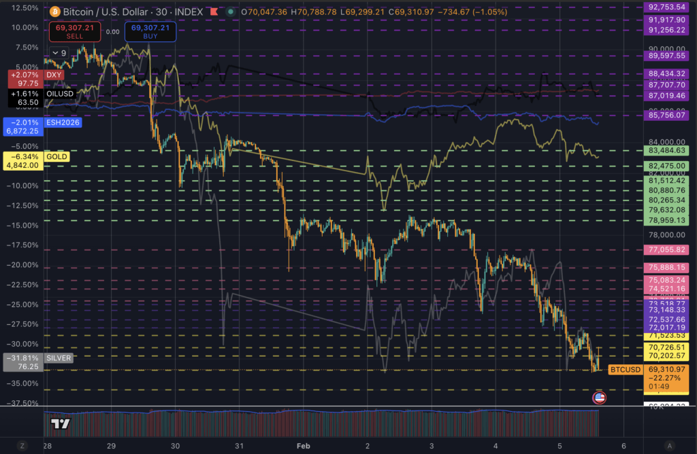Screen dimensions: 697x454
Task: Select the 77,055.82 pink price level label
Action: click(666, 250)
